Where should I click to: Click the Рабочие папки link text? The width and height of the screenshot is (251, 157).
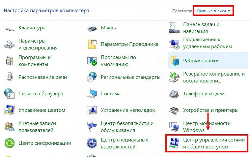[201, 61]
